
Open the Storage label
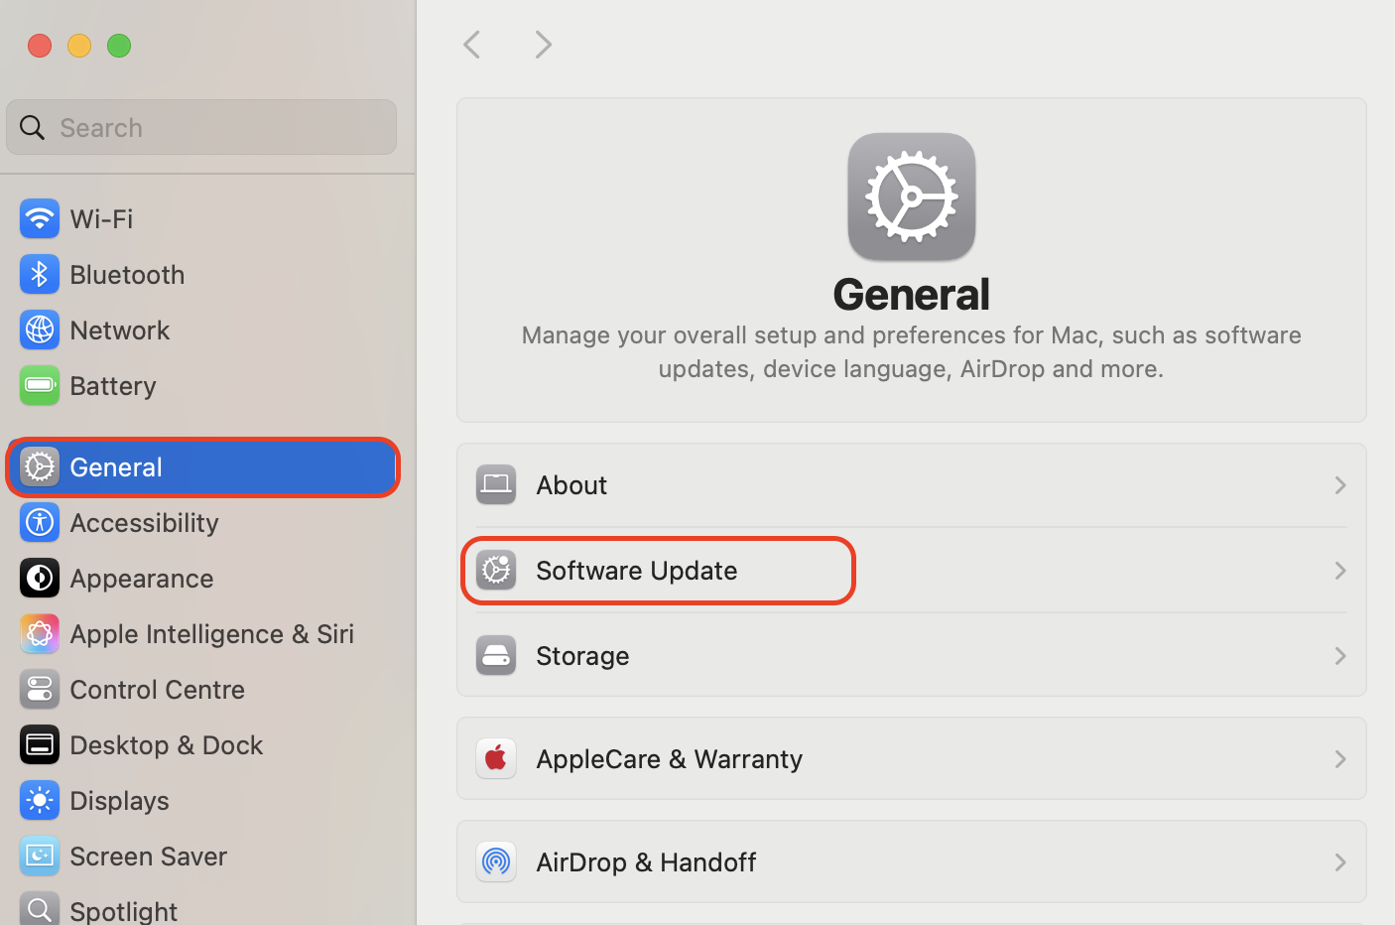point(582,656)
